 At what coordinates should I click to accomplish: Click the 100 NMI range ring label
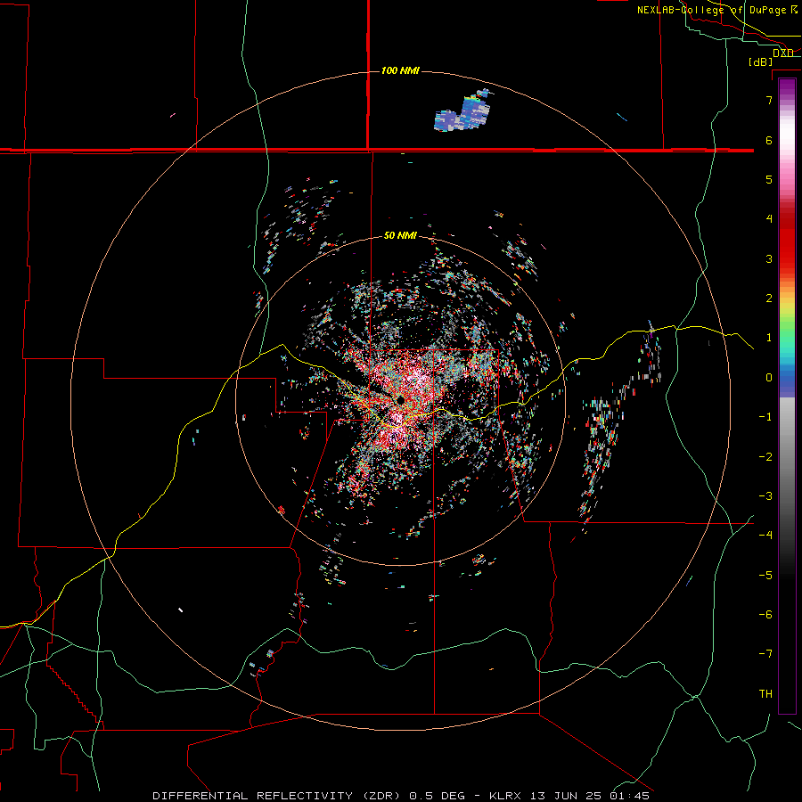pyautogui.click(x=400, y=70)
